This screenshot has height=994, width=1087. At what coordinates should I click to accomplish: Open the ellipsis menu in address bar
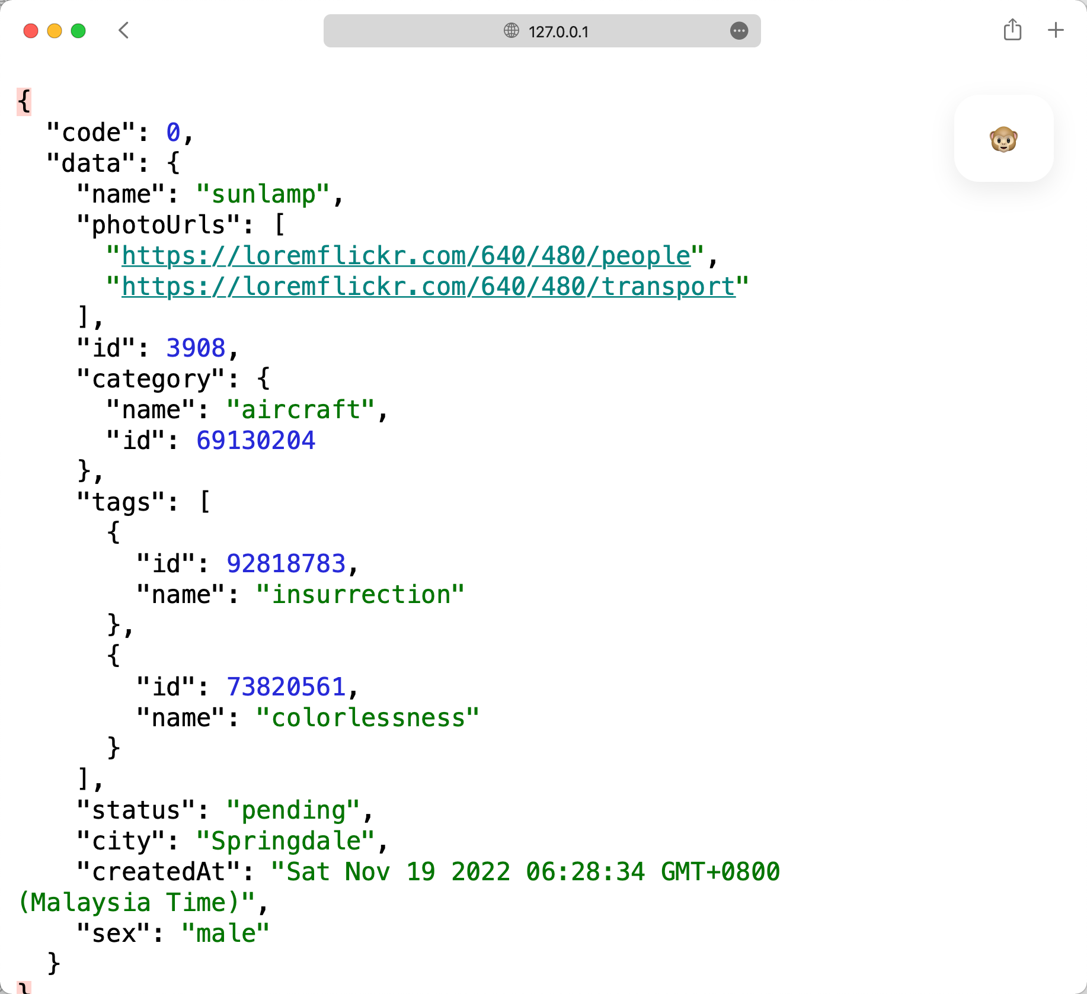coord(738,31)
